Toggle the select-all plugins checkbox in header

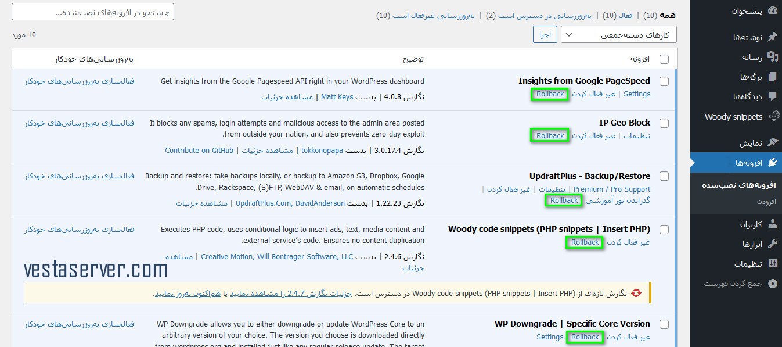[664, 59]
